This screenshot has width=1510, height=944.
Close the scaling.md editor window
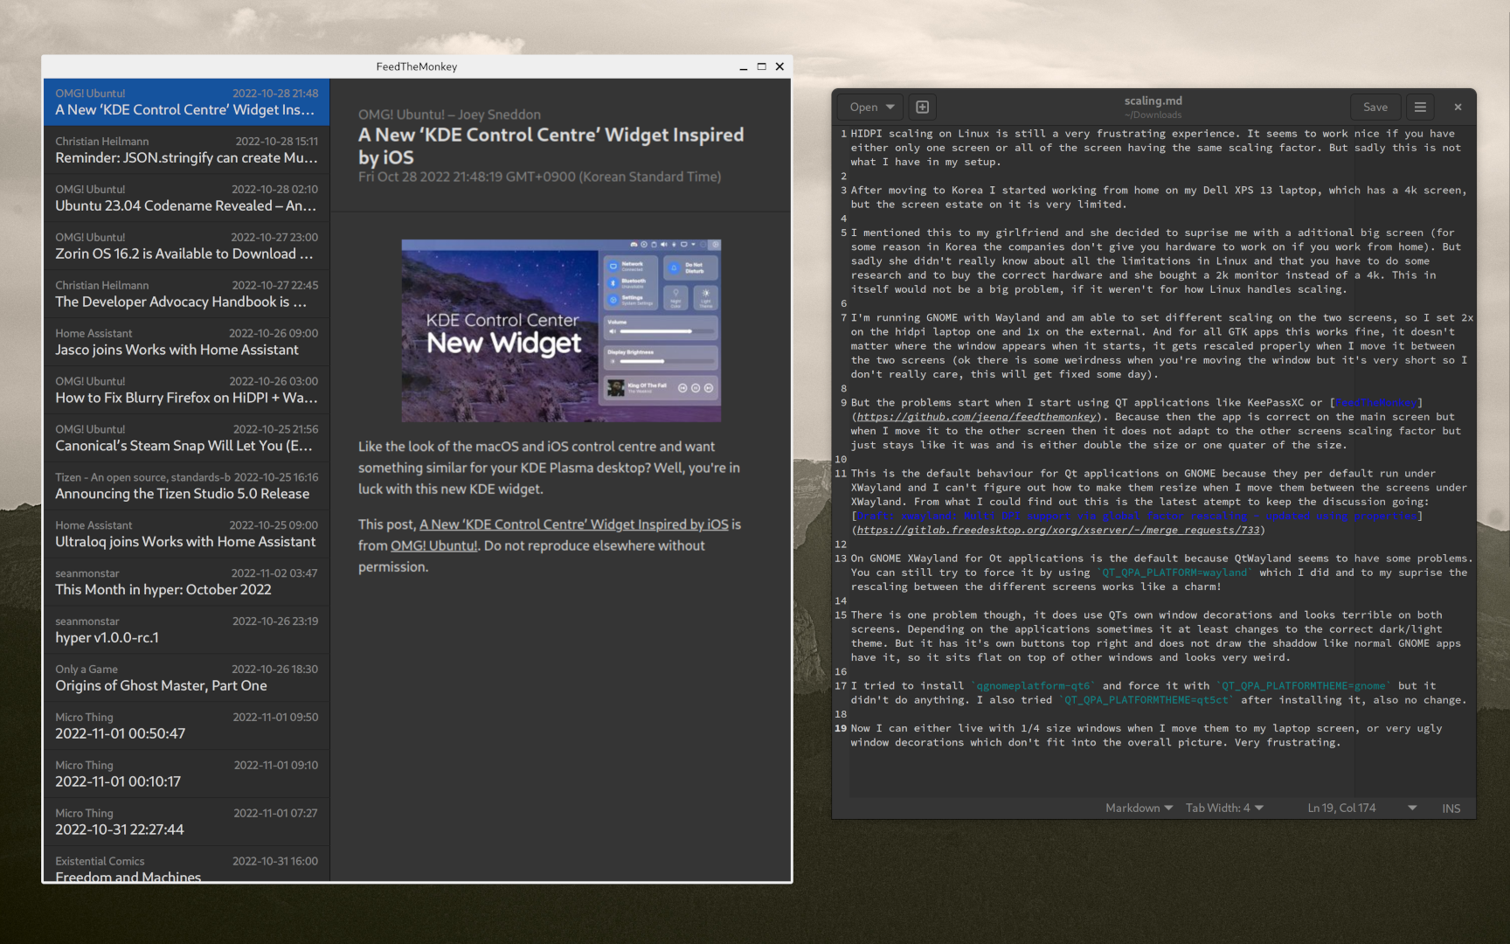point(1458,107)
